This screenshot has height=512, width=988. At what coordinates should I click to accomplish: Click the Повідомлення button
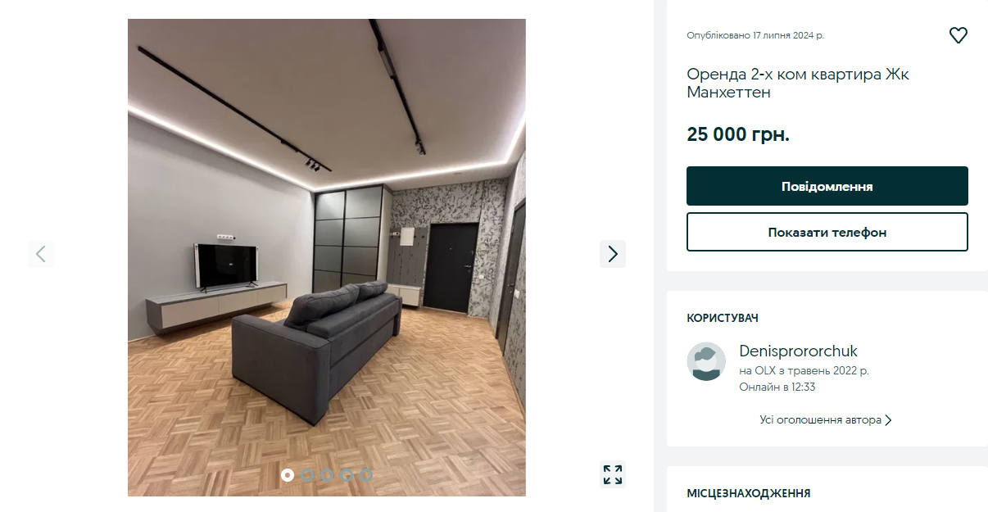827,186
